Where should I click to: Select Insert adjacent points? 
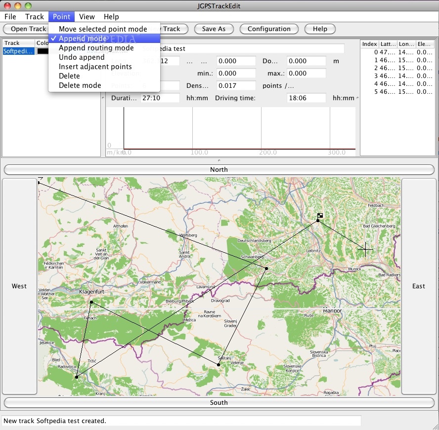[x=104, y=67]
